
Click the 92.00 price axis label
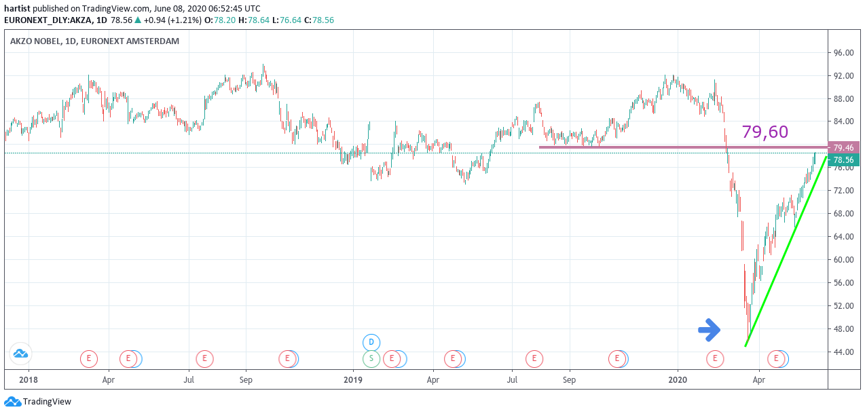pyautogui.click(x=843, y=76)
